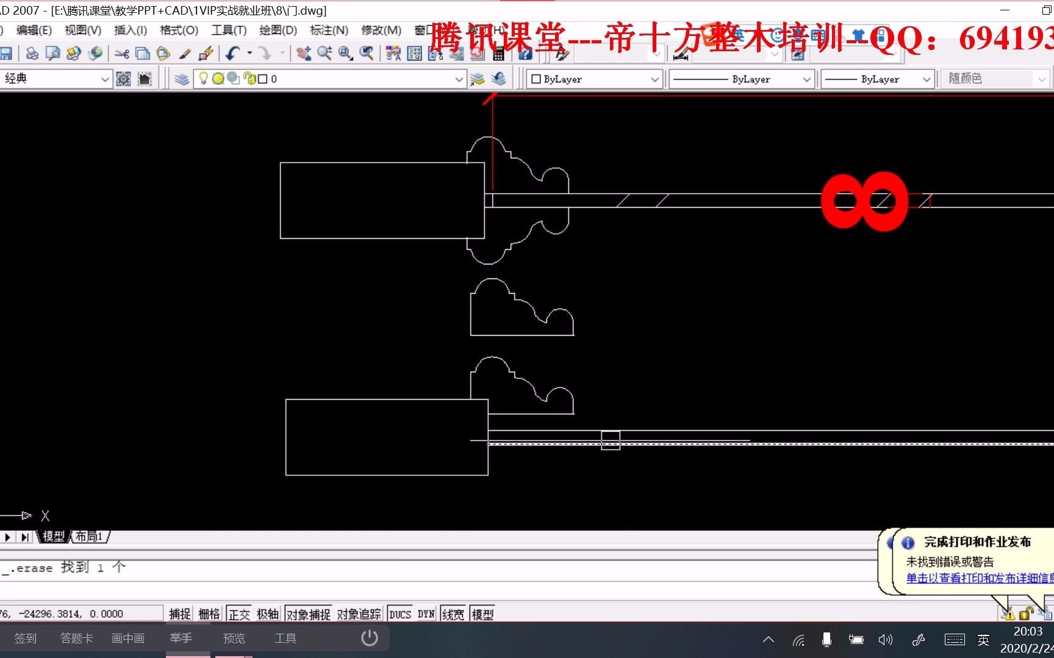Open the 视图(V) menu

pyautogui.click(x=83, y=30)
